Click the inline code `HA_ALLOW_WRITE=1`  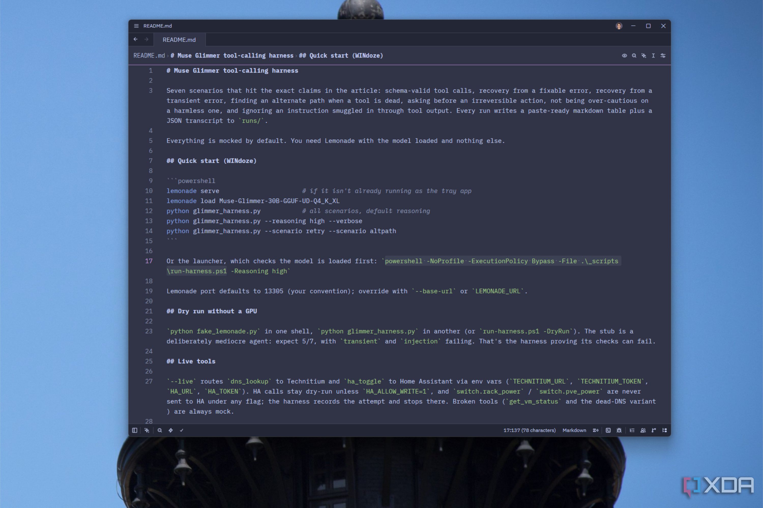396,391
